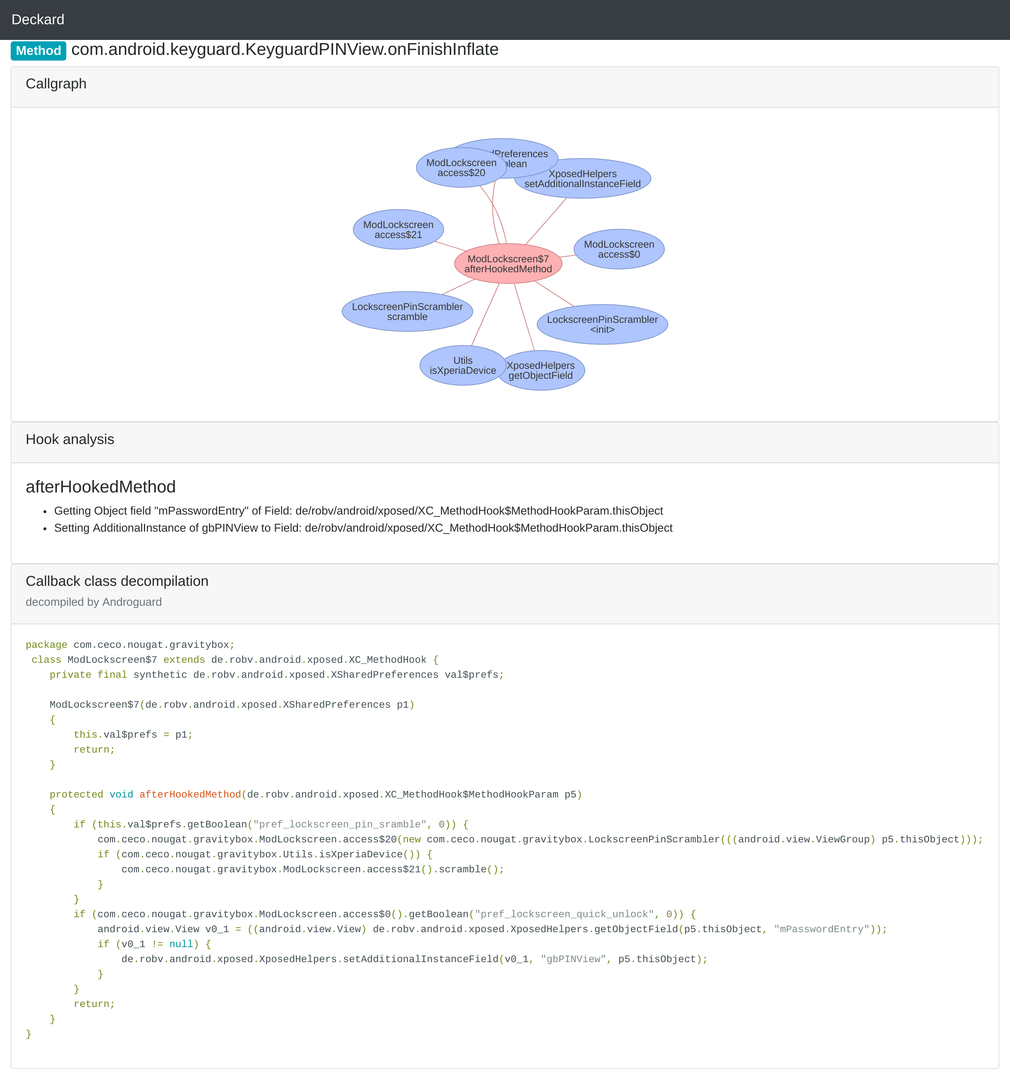Image resolution: width=1010 pixels, height=1069 pixels.
Task: Select the XposedHelpers setAdditionalInstanceField node
Action: click(x=583, y=179)
